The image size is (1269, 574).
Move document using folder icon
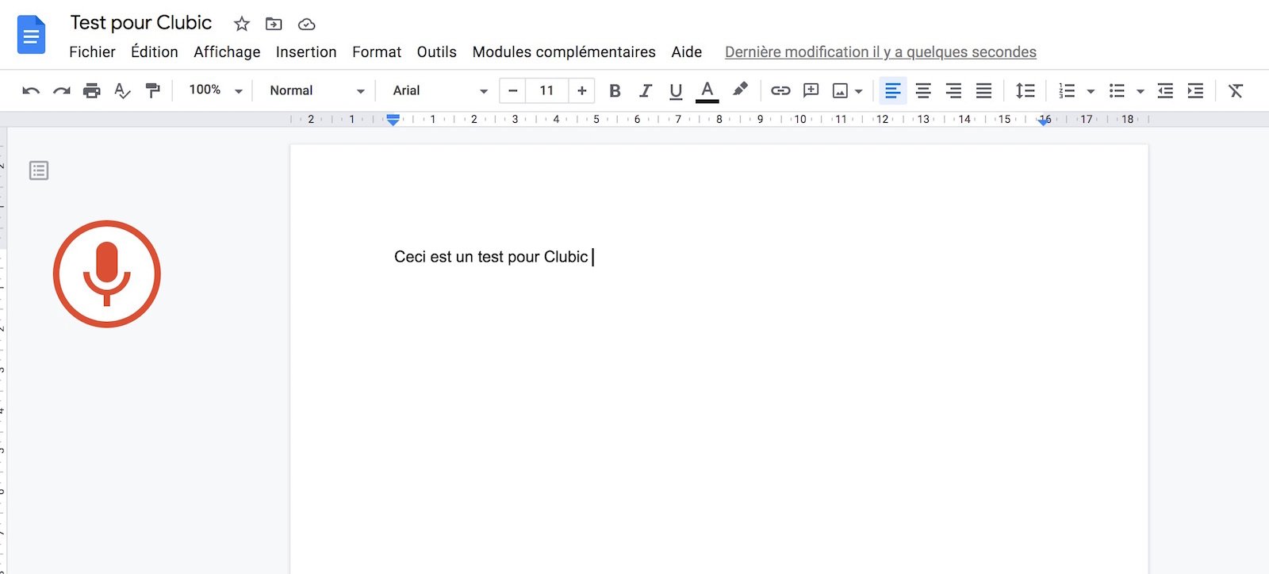point(274,24)
